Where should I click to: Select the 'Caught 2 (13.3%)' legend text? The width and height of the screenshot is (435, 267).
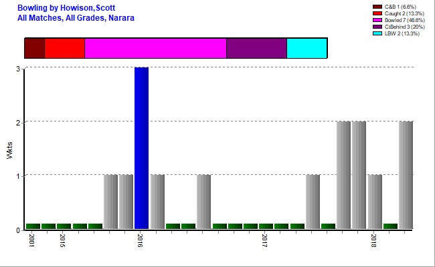pyautogui.click(x=404, y=13)
